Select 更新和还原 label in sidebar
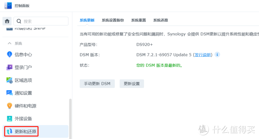259x139 pixels. 26,131
